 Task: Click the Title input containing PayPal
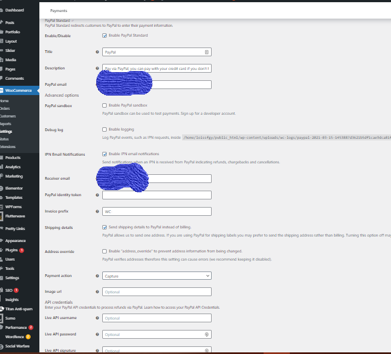pos(157,52)
